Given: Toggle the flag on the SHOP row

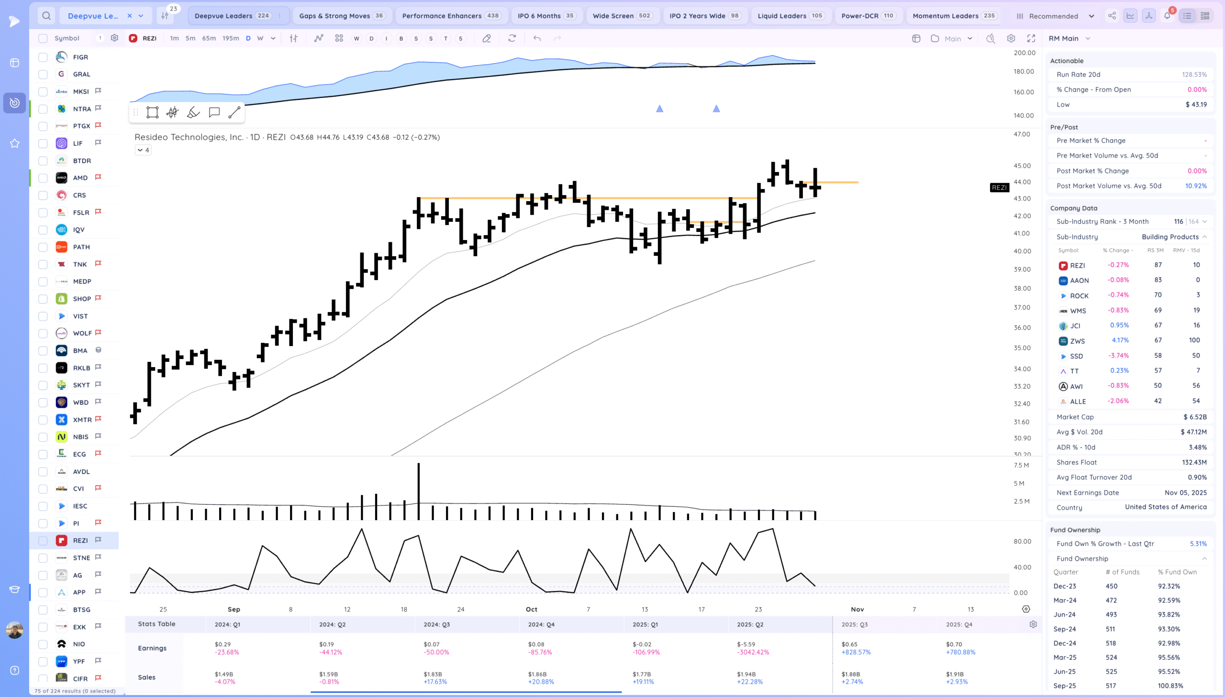Looking at the screenshot, I should pos(98,298).
